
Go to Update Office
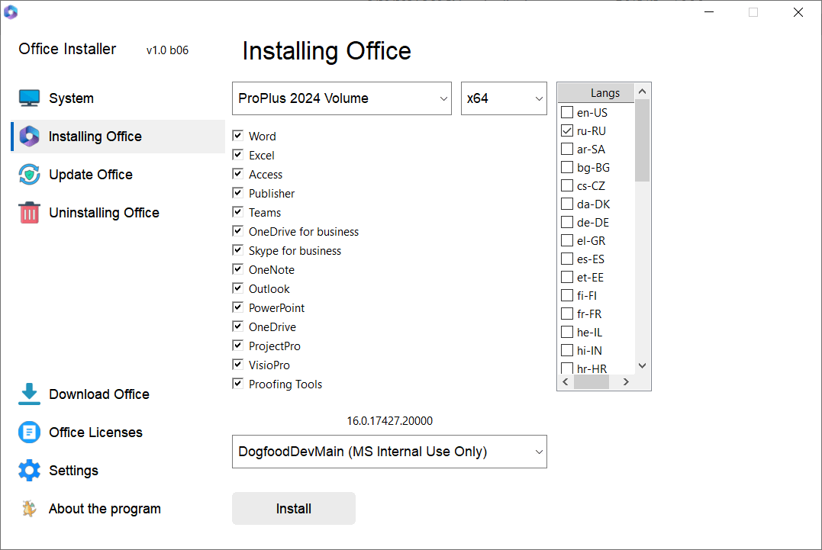point(91,175)
